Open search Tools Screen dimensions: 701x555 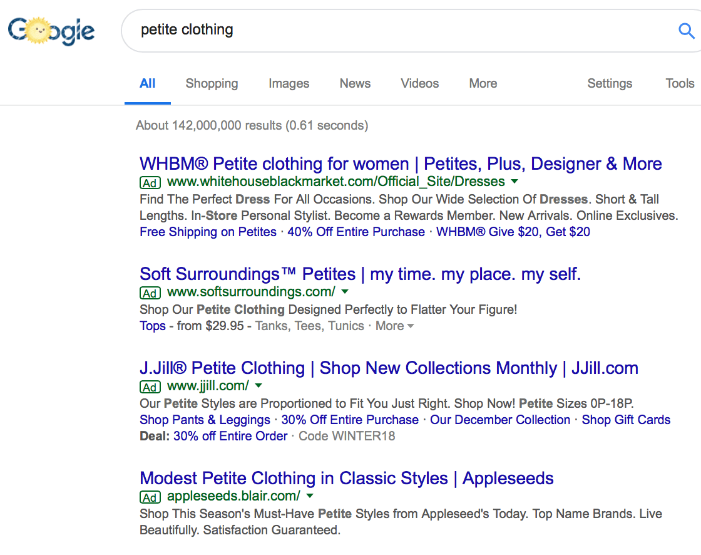point(680,83)
